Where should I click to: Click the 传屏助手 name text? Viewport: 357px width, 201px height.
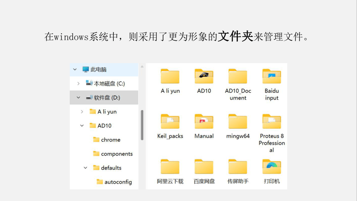point(238,181)
